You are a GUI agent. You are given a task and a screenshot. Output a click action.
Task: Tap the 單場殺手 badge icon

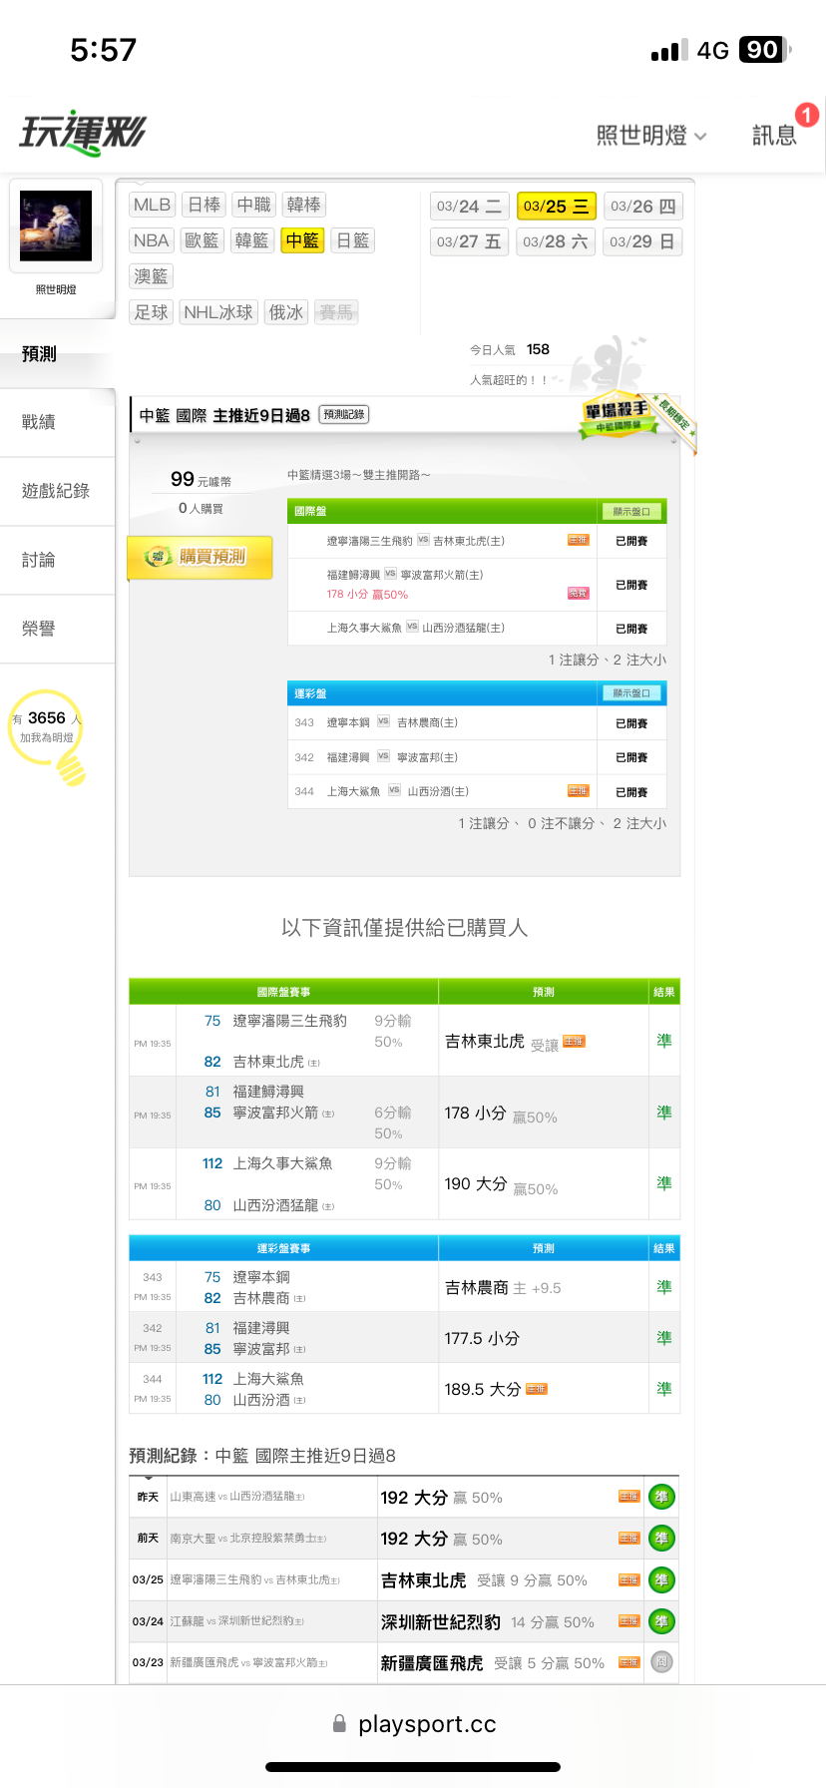point(618,415)
